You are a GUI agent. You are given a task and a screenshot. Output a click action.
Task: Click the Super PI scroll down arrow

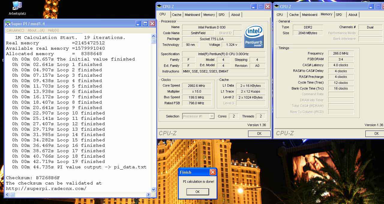pos(154,189)
